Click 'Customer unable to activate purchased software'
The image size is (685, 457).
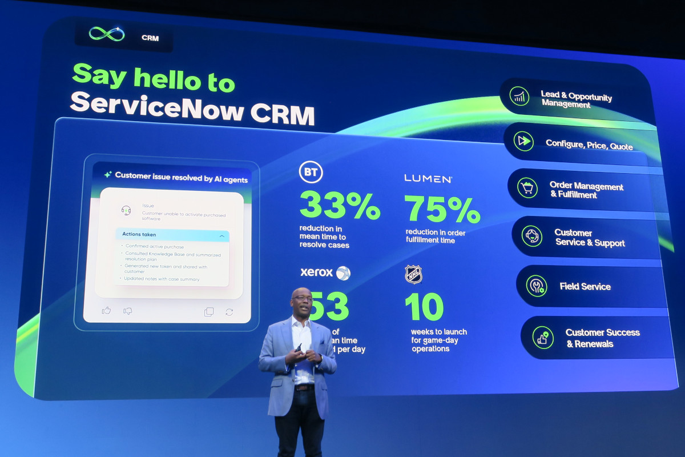184,216
